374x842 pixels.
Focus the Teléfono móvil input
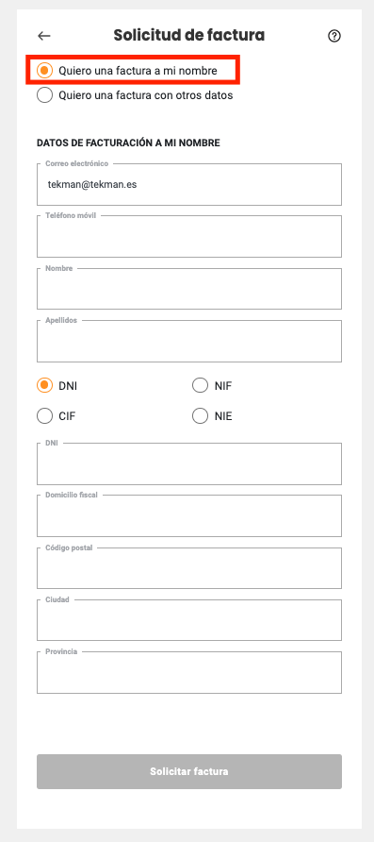point(189,236)
